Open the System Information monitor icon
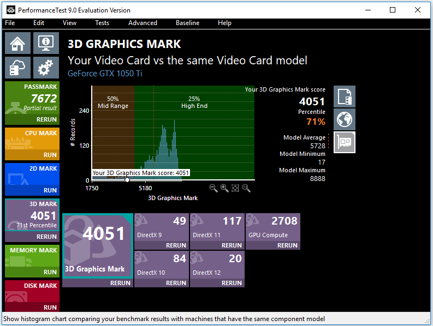 click(x=46, y=43)
